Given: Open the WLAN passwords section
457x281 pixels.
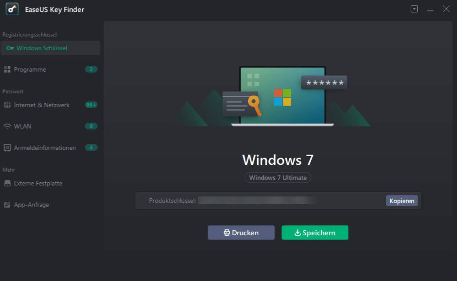Looking at the screenshot, I should (x=50, y=126).
